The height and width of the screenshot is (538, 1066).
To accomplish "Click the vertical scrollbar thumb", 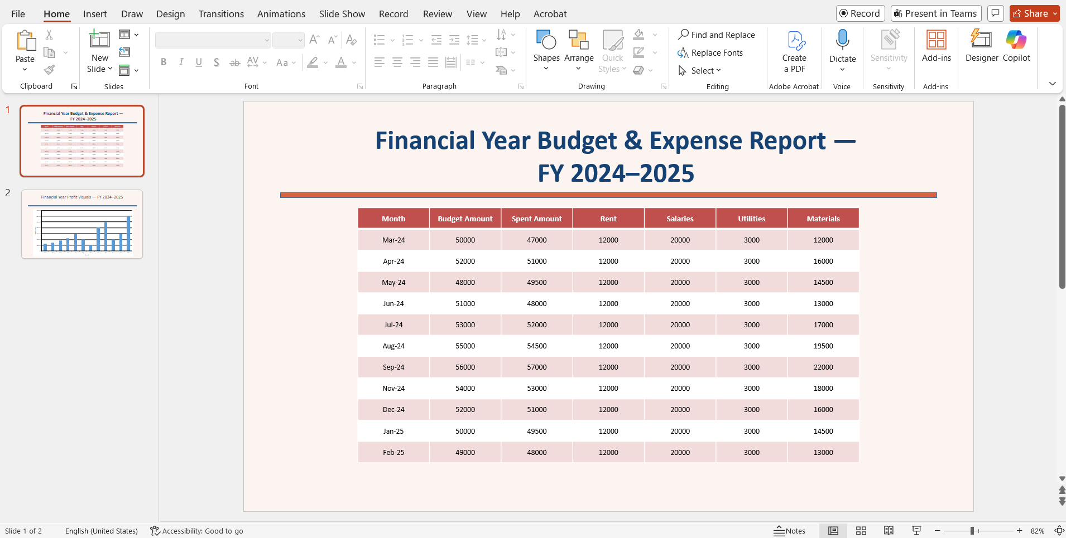I will pyautogui.click(x=1062, y=196).
